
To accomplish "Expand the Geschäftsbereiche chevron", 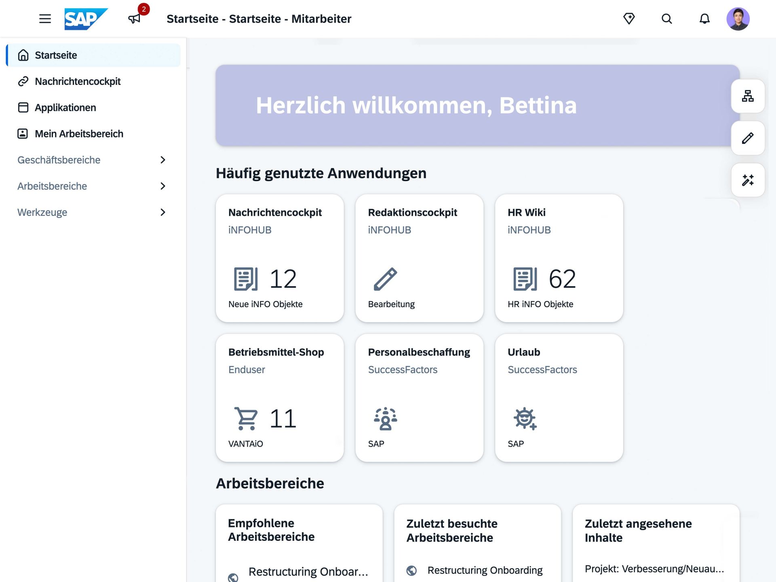I will 163,160.
